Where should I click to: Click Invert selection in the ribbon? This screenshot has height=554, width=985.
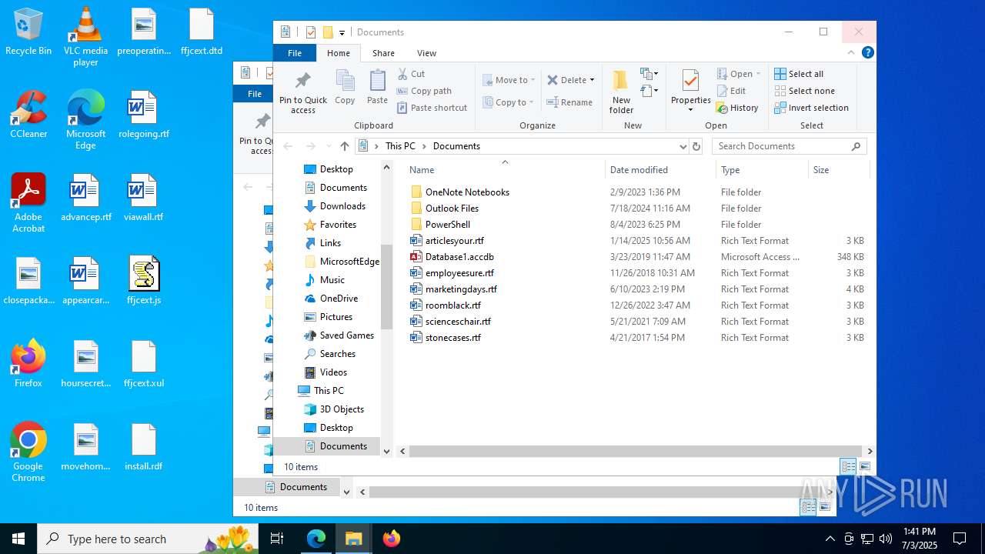coord(811,108)
